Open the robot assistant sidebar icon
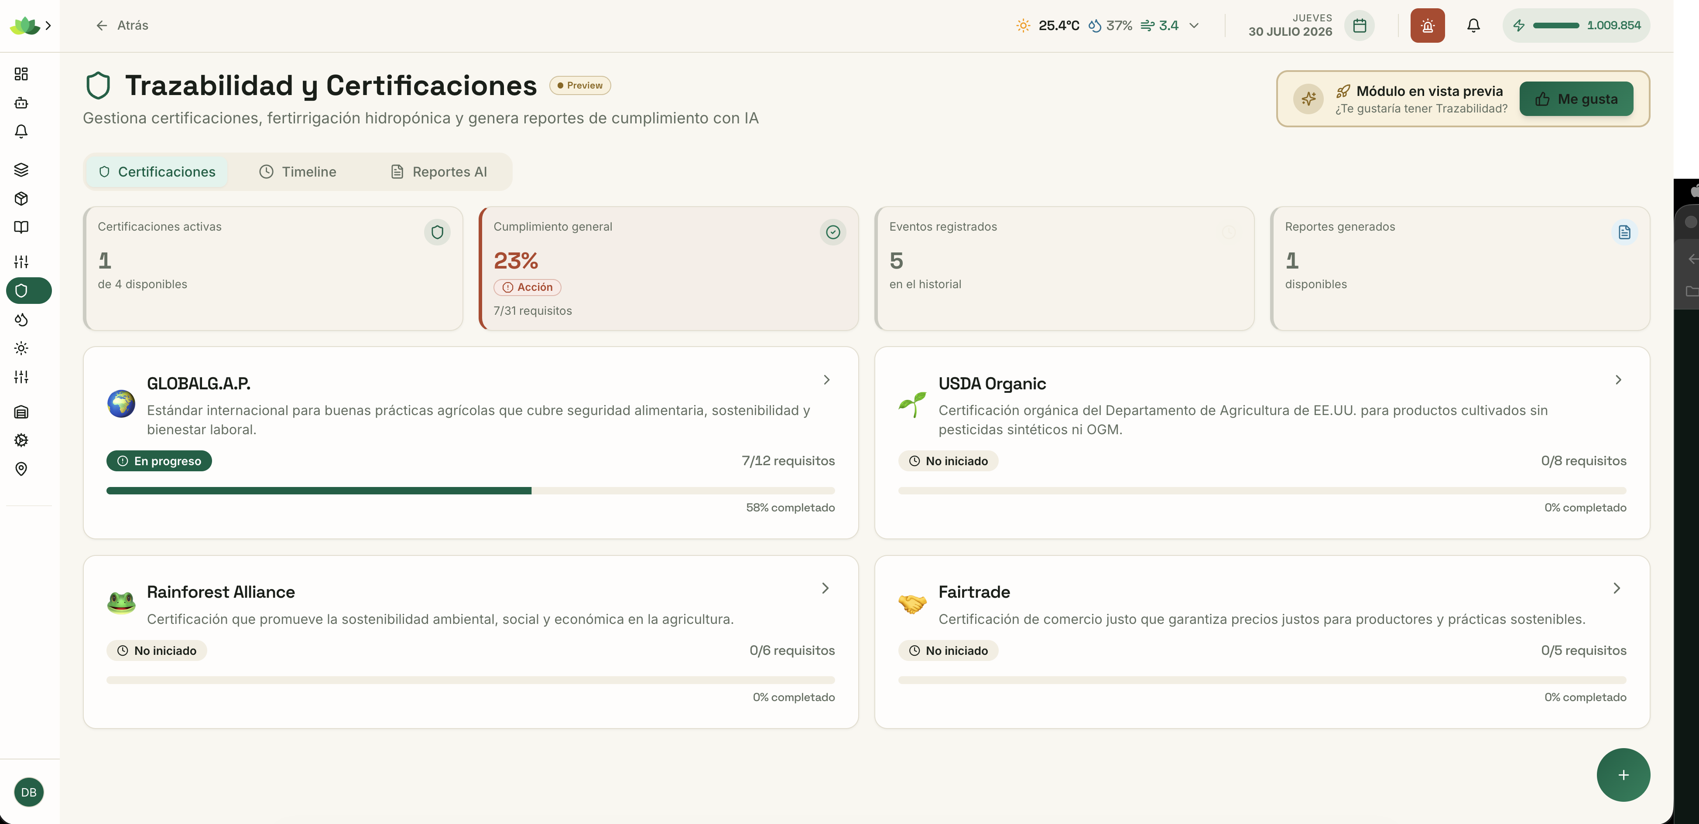This screenshot has width=1699, height=824. point(21,103)
